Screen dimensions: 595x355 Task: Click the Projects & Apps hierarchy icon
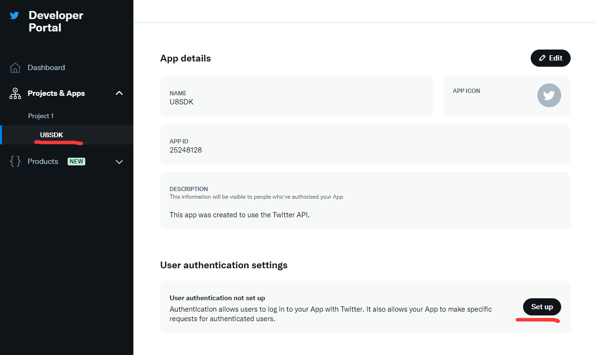[15, 93]
